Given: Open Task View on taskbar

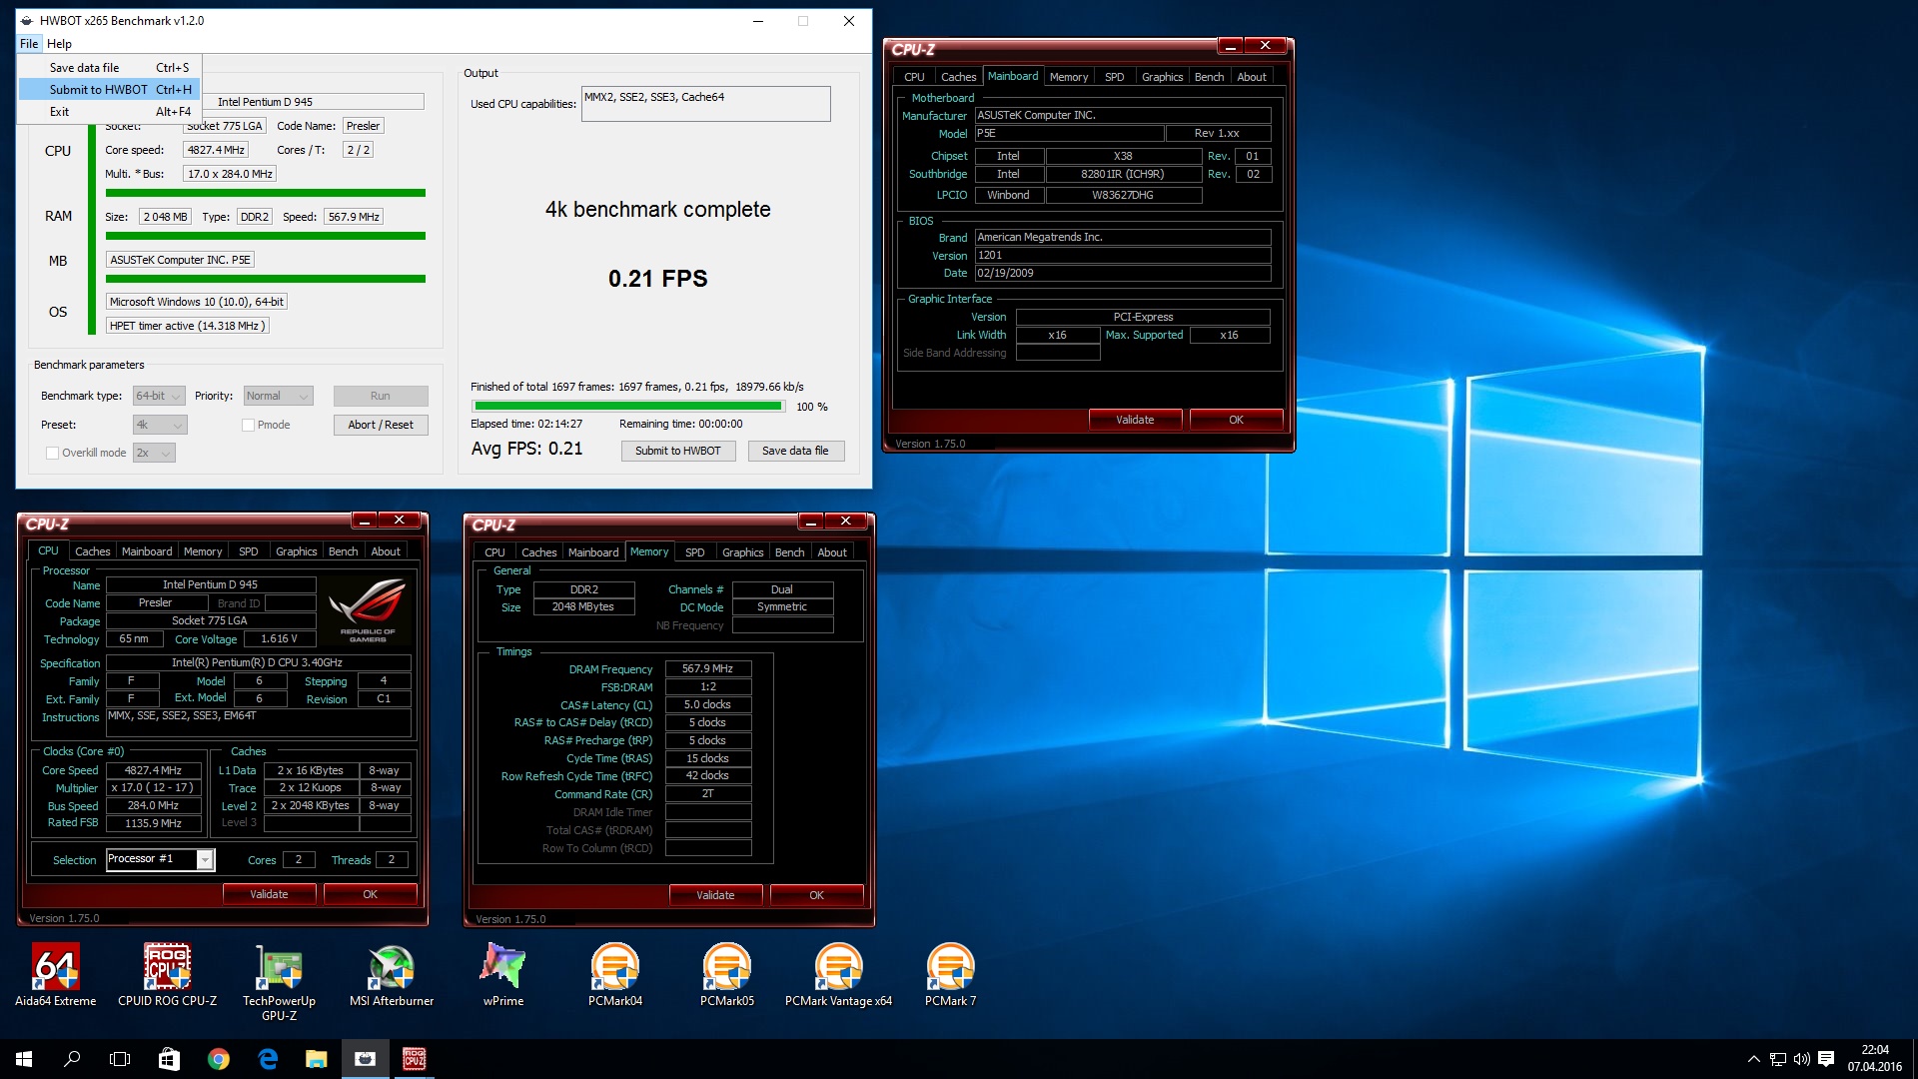Looking at the screenshot, I should coord(120,1059).
